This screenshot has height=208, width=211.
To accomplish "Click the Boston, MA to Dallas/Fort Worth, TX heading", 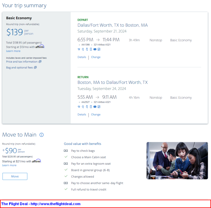I will (x=112, y=82).
